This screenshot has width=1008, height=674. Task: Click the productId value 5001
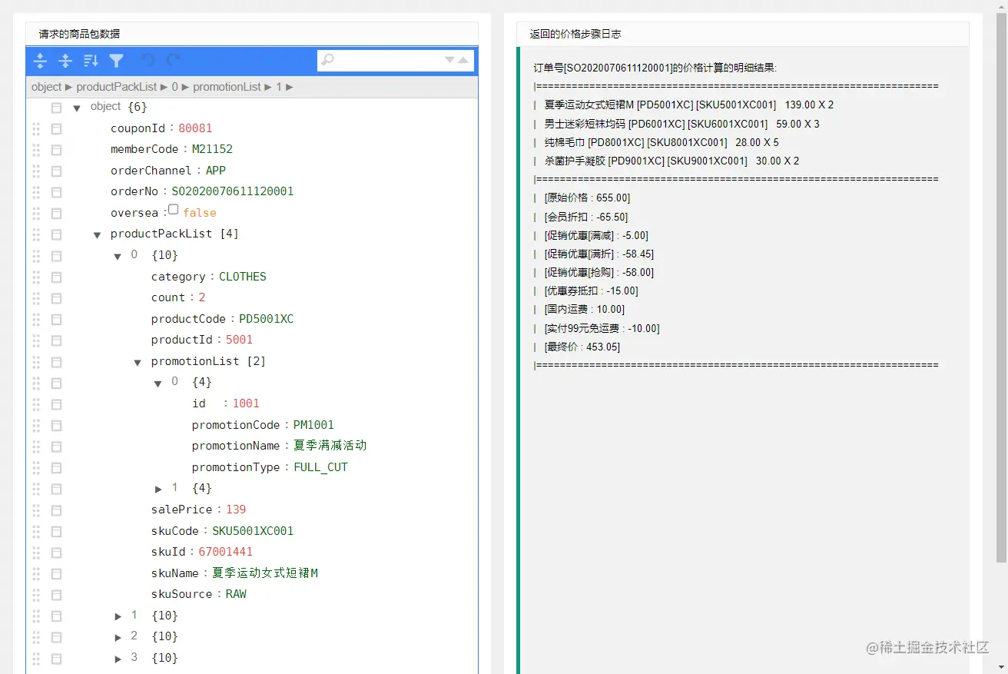[239, 340]
